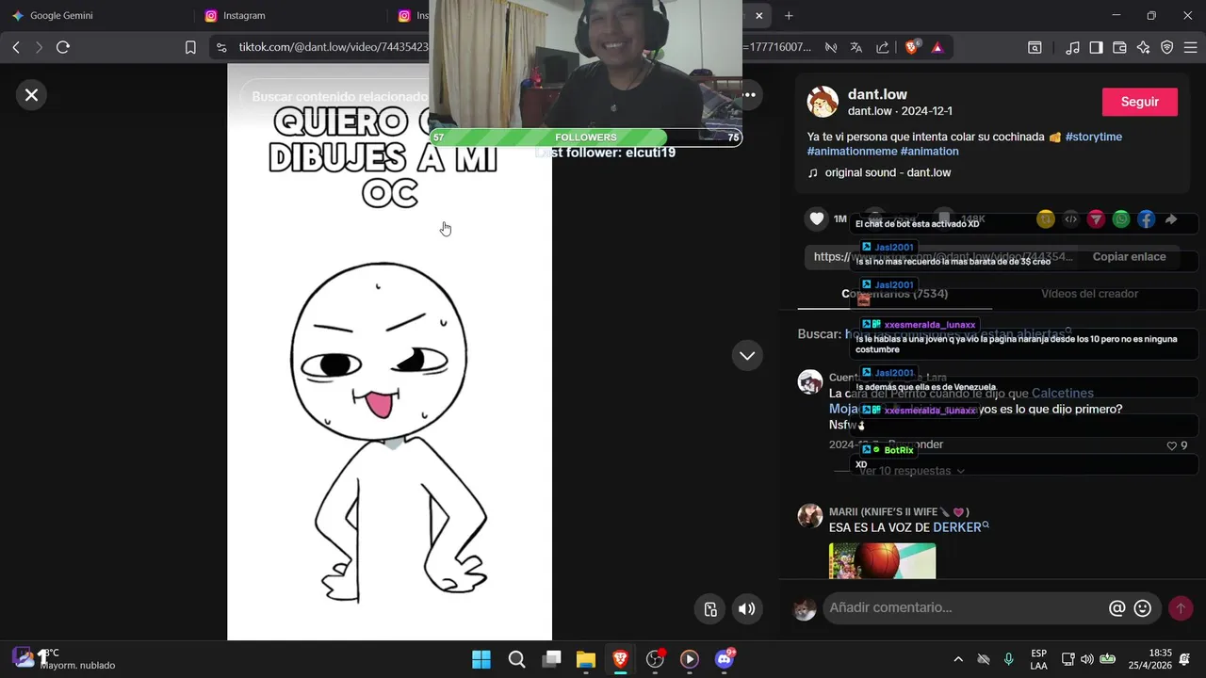Open page translate icon in address bar
1206x678 pixels.
(856, 47)
